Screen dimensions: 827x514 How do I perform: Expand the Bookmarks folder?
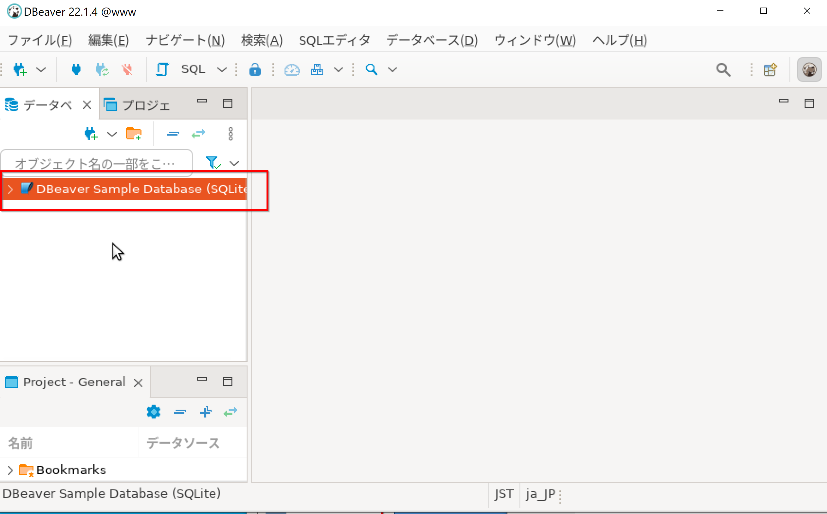coord(10,470)
